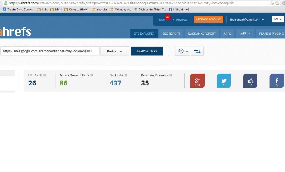The width and height of the screenshot is (285, 172).
Task: Click the green secure padlock icon
Action: pyautogui.click(x=6, y=3)
